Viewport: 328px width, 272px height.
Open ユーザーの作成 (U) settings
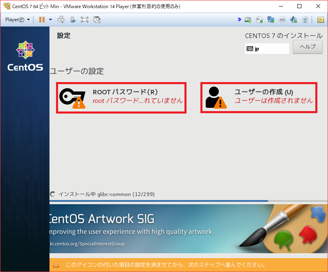point(259,98)
